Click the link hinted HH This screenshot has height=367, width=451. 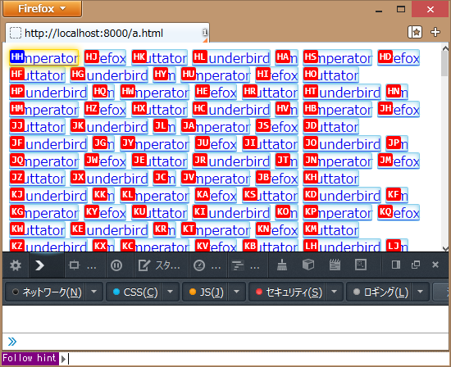(x=43, y=58)
